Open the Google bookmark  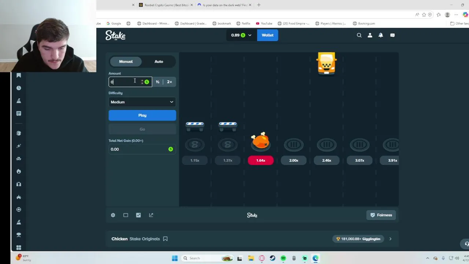[114, 23]
